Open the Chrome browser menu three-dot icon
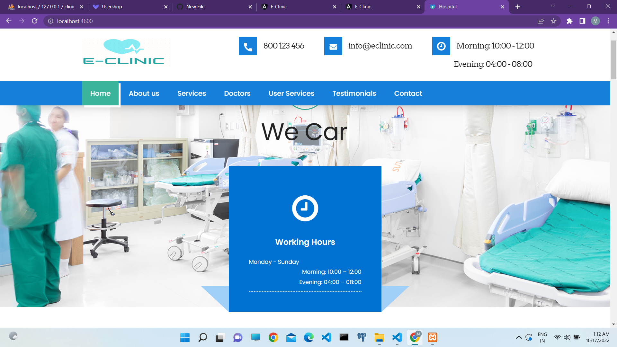This screenshot has width=617, height=347. (x=608, y=21)
